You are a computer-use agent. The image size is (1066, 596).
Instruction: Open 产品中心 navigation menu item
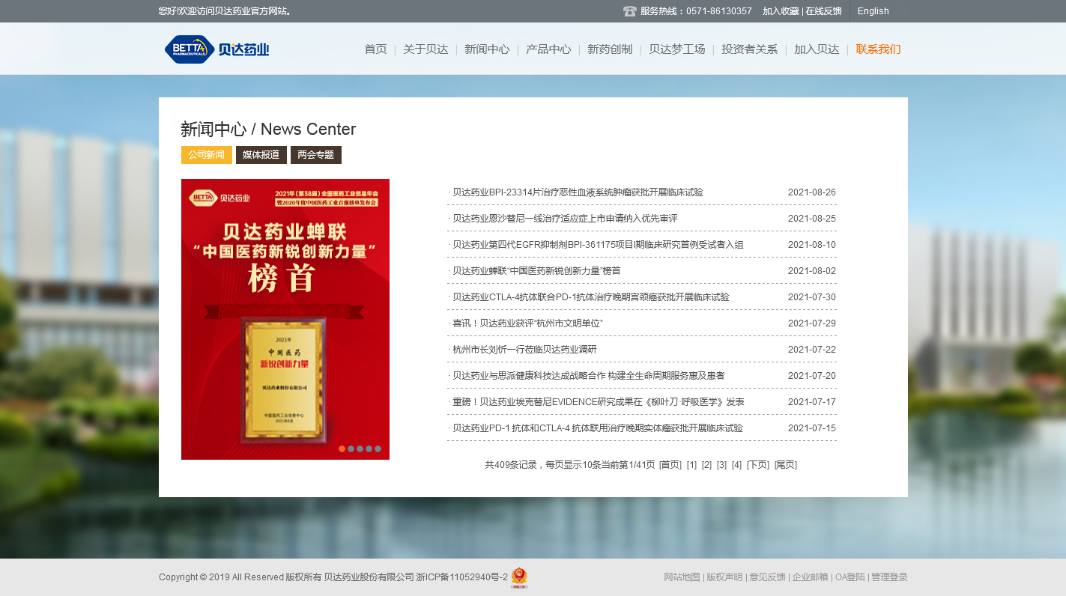click(x=548, y=49)
